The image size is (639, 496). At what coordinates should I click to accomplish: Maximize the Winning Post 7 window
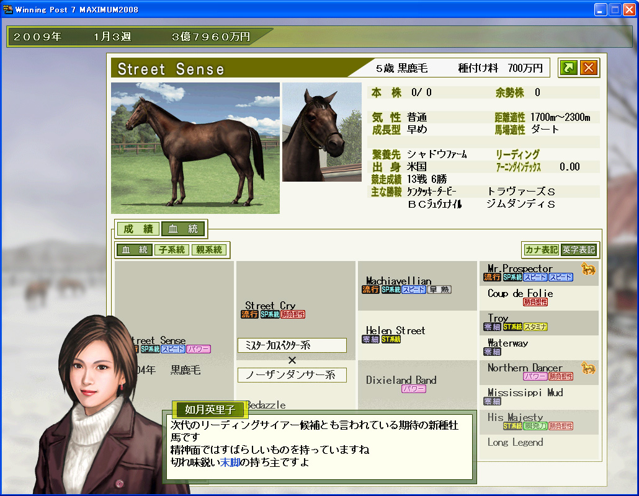(615, 9)
